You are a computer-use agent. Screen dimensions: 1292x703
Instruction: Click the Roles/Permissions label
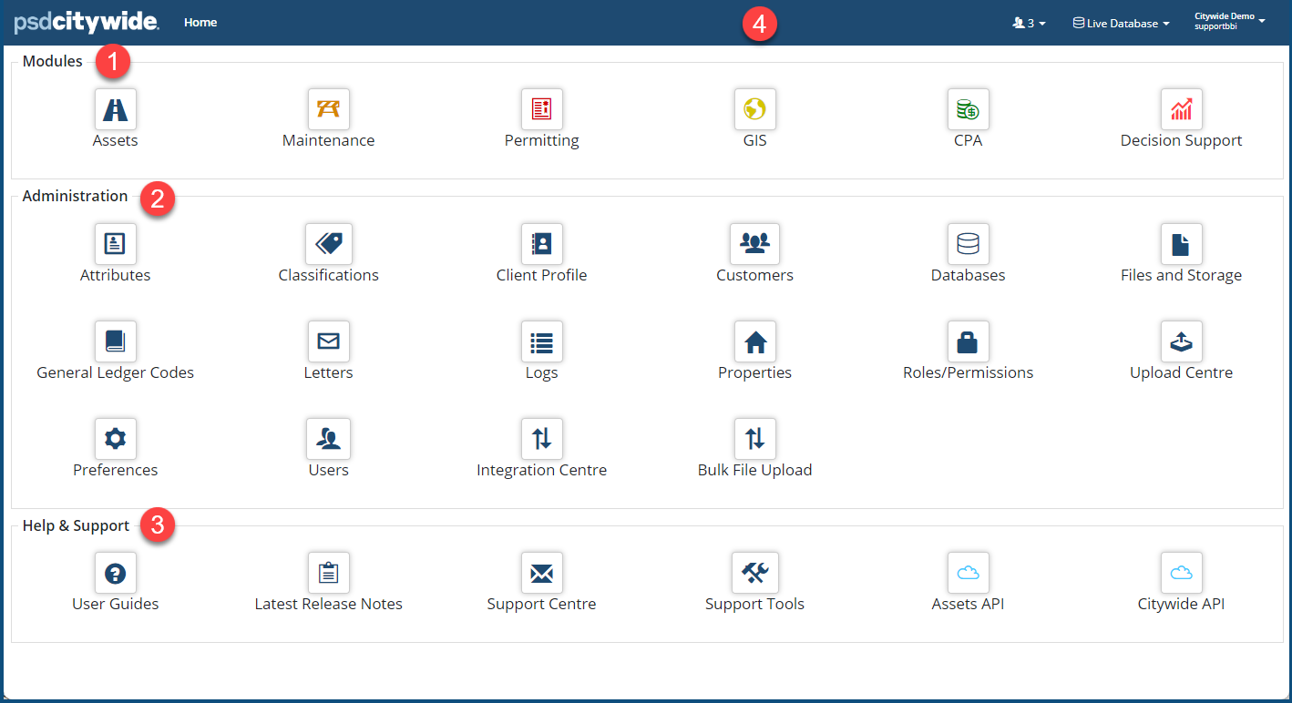(x=969, y=372)
